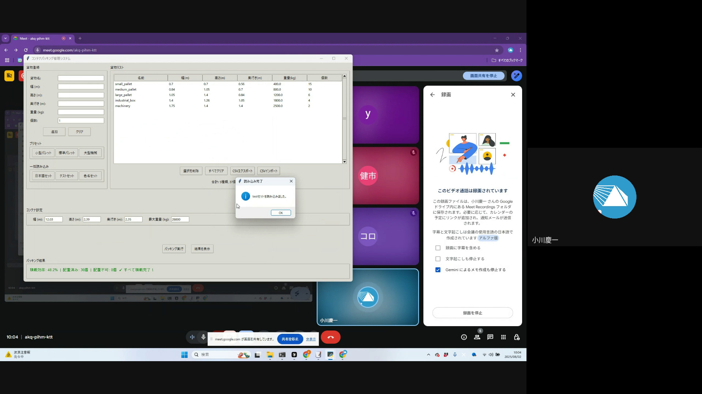Open the meeting details info icon
This screenshot has height=394, width=702.
click(464, 337)
